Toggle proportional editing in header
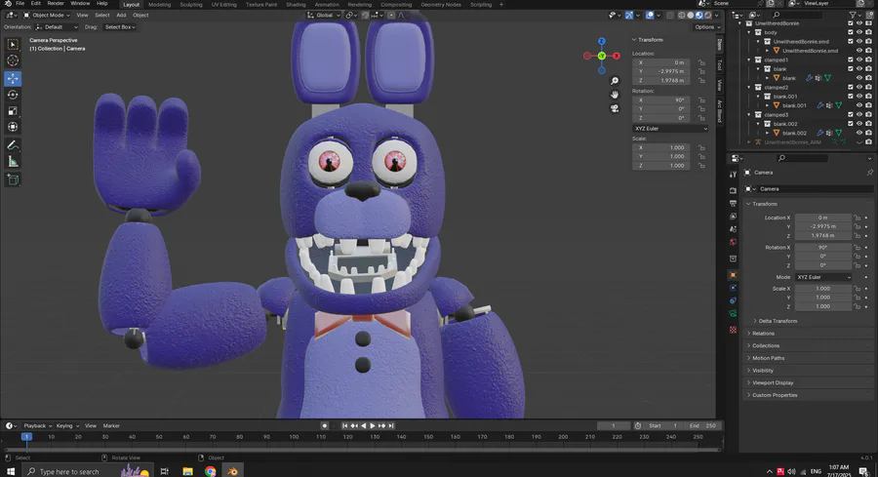 click(x=391, y=15)
